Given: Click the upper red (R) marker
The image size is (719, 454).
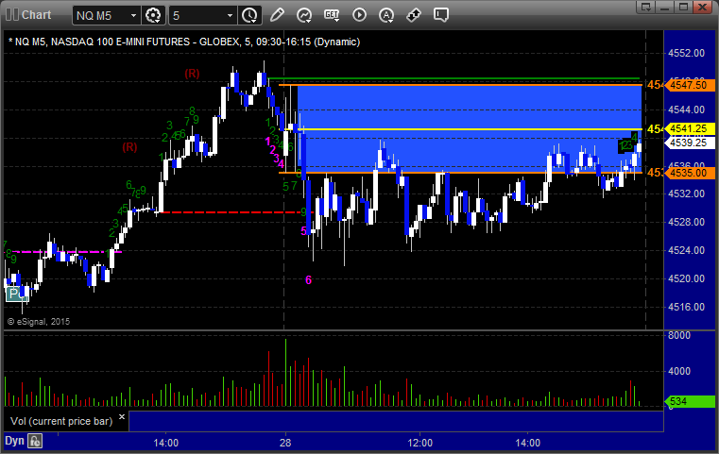Looking at the screenshot, I should pos(192,74).
